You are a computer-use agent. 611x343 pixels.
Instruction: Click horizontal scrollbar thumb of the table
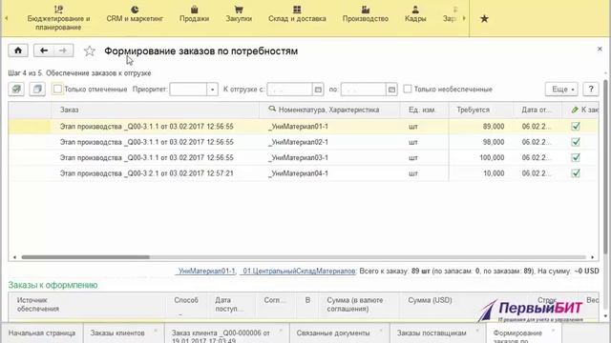click(x=85, y=257)
